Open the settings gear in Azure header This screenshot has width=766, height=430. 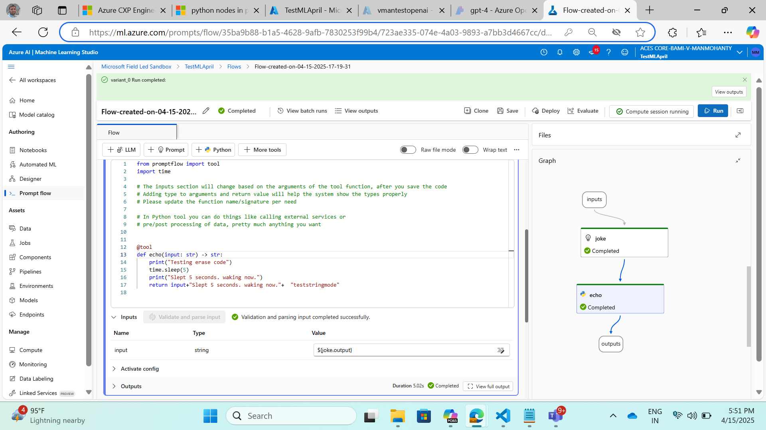[576, 52]
